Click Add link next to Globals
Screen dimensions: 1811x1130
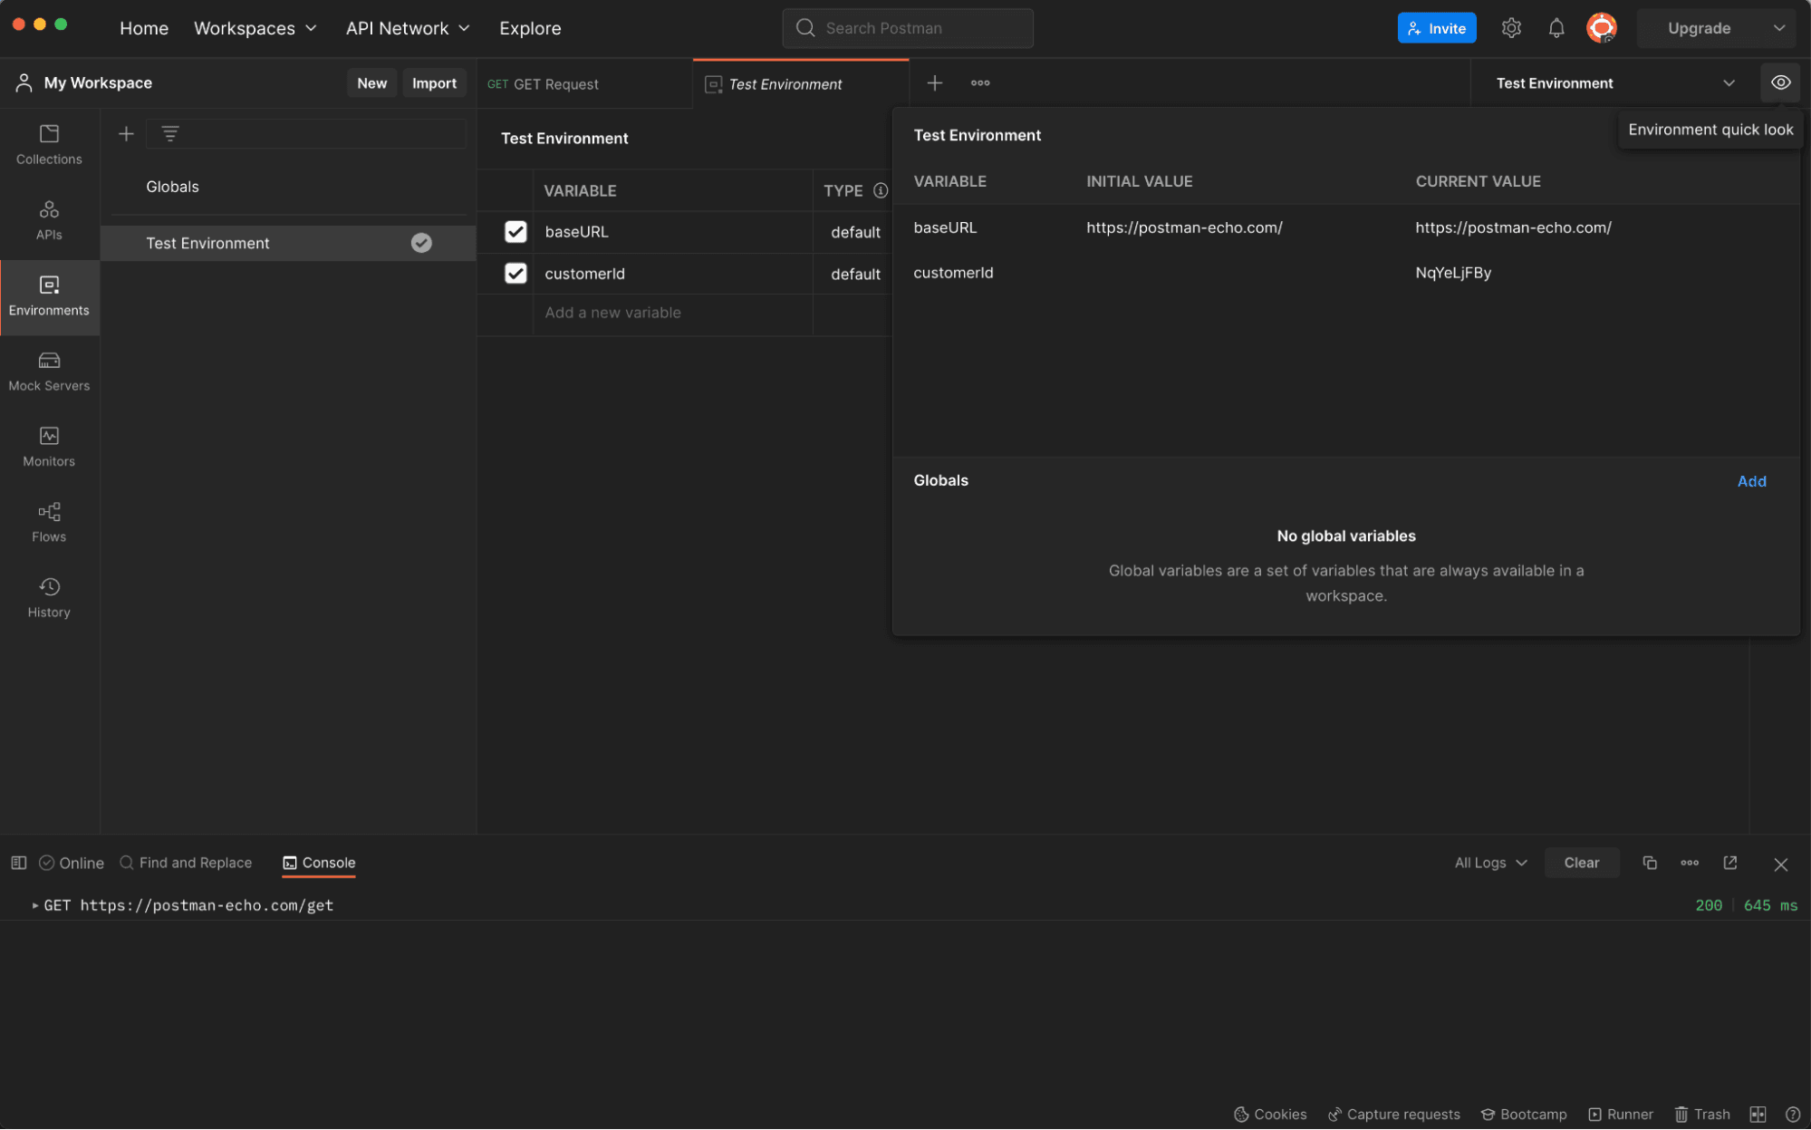pyautogui.click(x=1750, y=481)
